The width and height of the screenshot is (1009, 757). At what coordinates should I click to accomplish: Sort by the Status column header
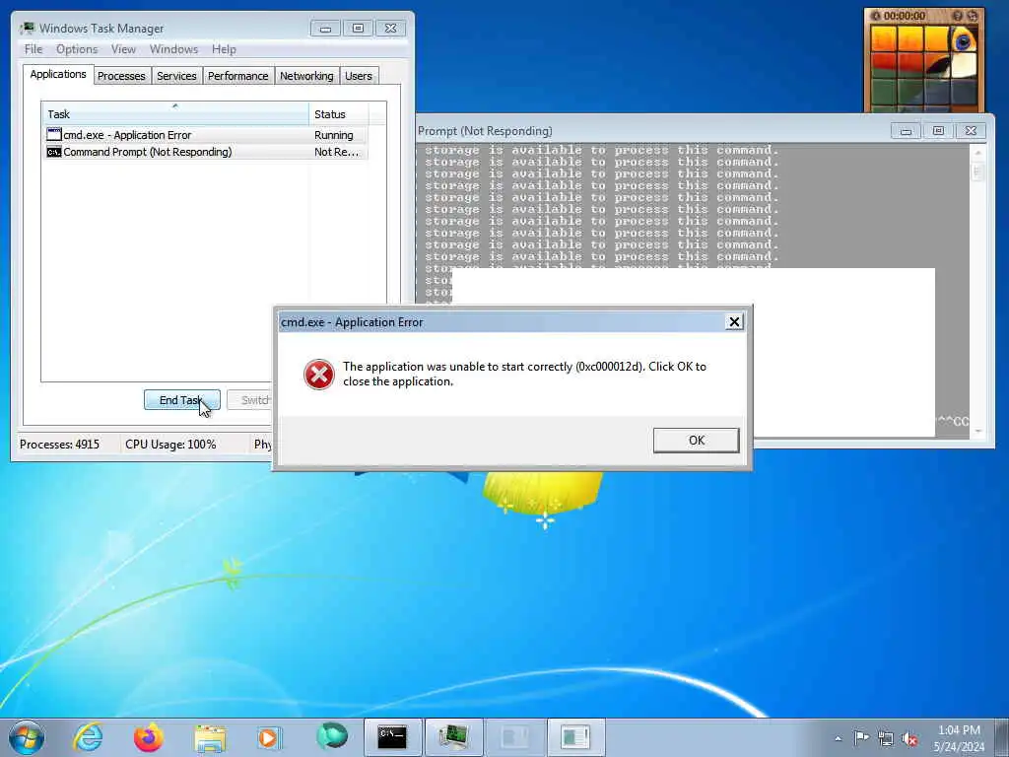pos(339,114)
